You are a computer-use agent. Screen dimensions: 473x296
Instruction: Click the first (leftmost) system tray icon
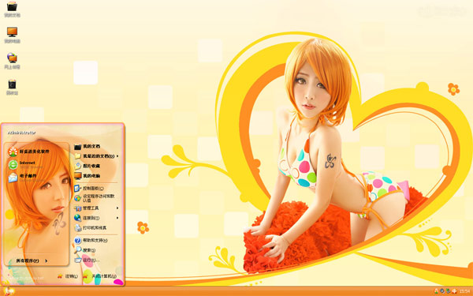tap(436, 291)
